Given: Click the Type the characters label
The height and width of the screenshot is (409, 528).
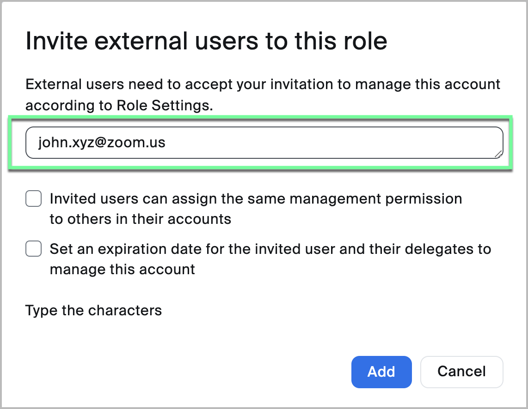Looking at the screenshot, I should [x=94, y=310].
